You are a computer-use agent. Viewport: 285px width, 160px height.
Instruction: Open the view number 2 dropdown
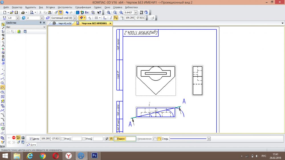pos(42,18)
